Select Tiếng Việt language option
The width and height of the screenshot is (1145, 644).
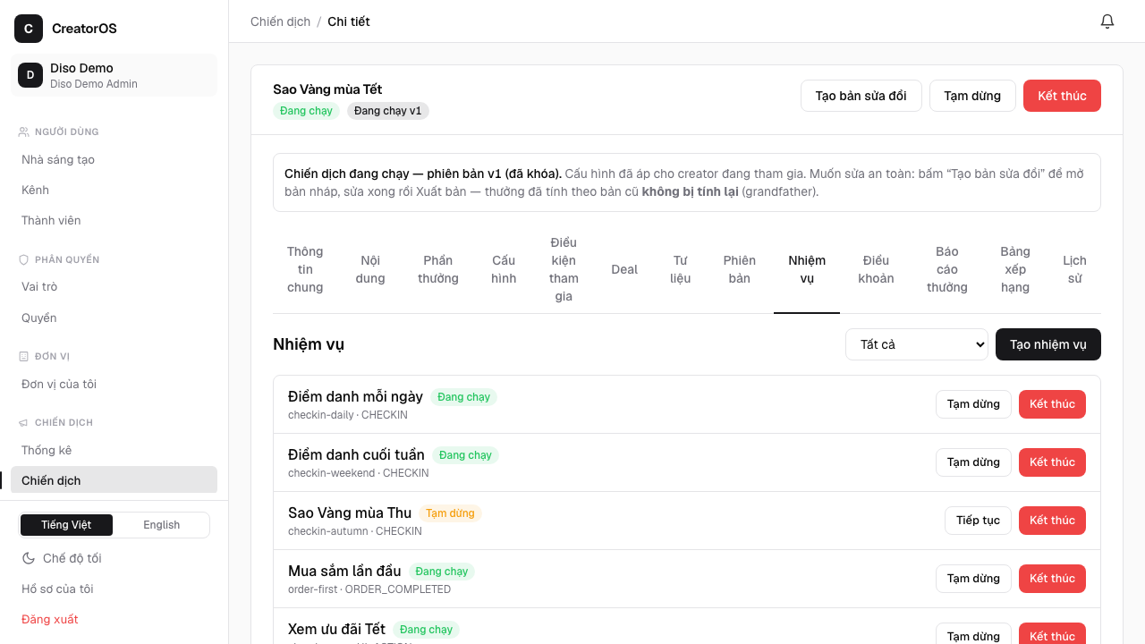[66, 525]
